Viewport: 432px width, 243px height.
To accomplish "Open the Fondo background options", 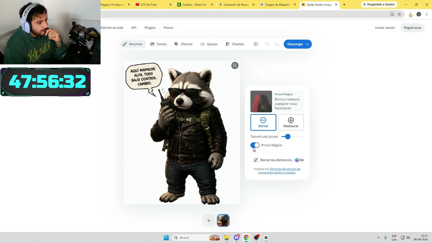I will point(158,44).
